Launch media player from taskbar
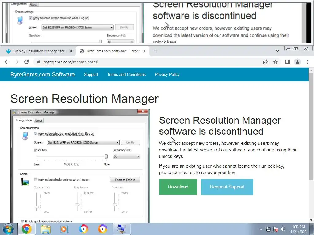Screen dimensions: 314x235 [x=64, y=229]
